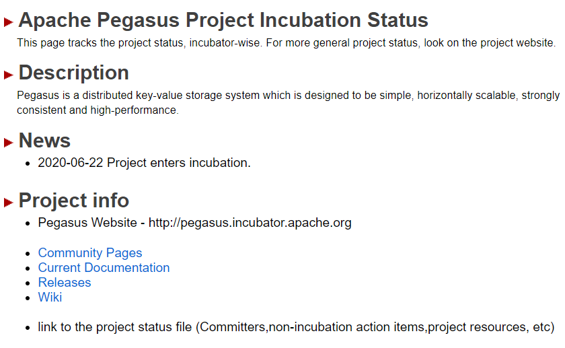565x348 pixels.
Task: Click red arrow beside Apache Pegasus heading
Action: [x=9, y=22]
